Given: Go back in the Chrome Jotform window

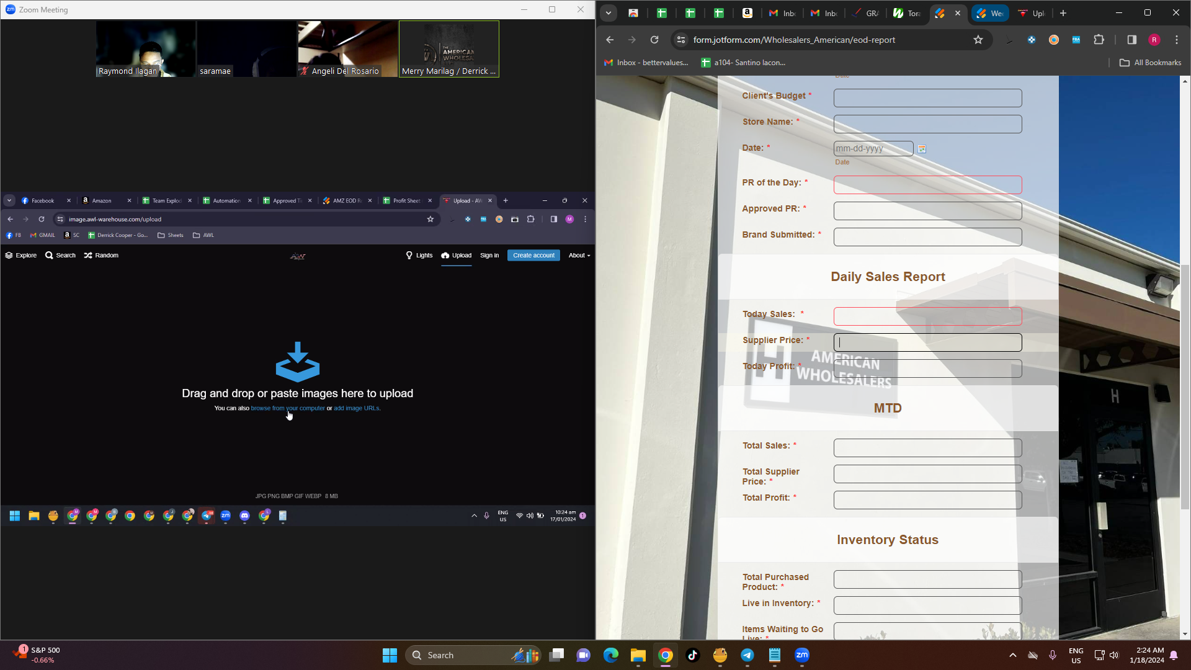Looking at the screenshot, I should click(x=610, y=40).
